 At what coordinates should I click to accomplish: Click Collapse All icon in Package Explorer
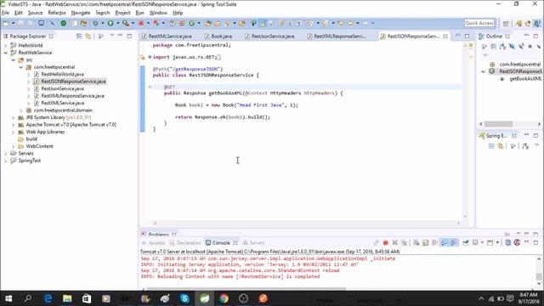(x=79, y=36)
